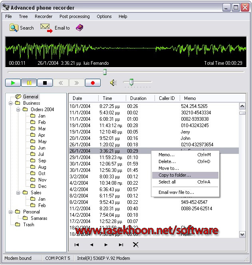The width and height of the screenshot is (252, 265).
Task: Select the row with memo Jerry
Action: click(154, 132)
